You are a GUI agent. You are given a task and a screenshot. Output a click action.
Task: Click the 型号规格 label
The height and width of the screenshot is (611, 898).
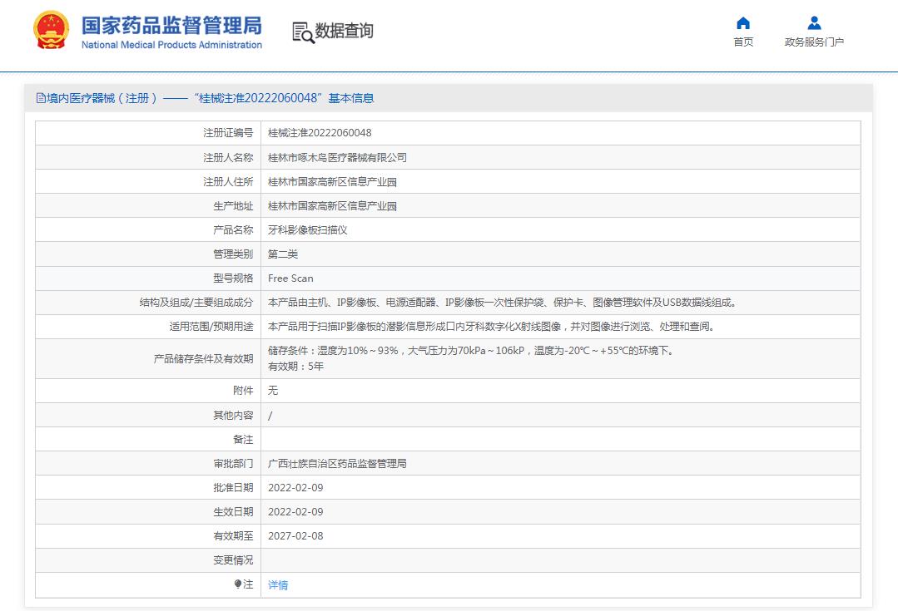(233, 278)
